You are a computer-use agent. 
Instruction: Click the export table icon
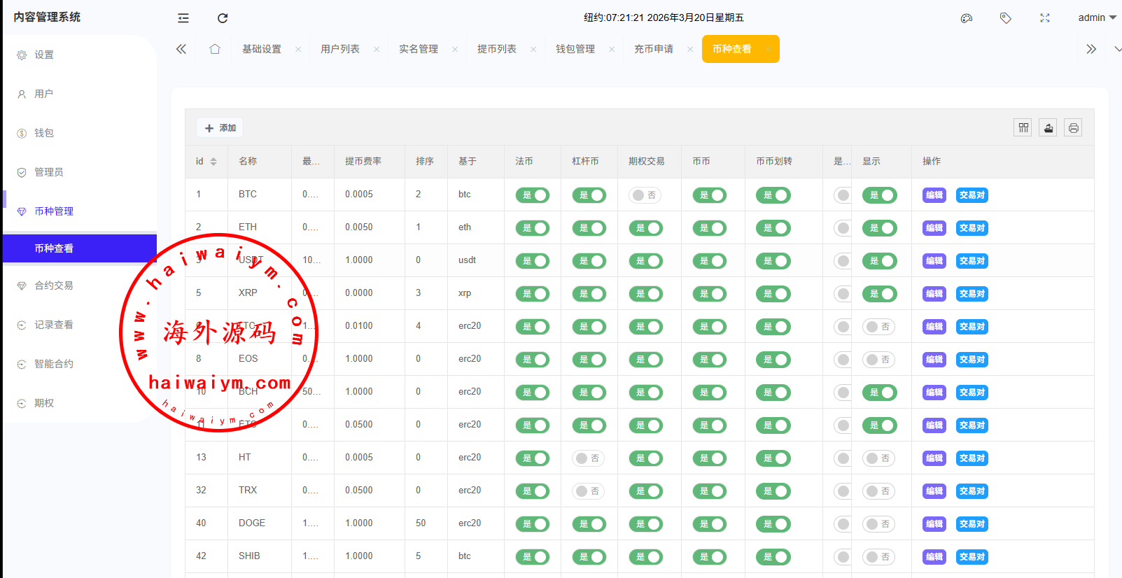click(x=1049, y=127)
